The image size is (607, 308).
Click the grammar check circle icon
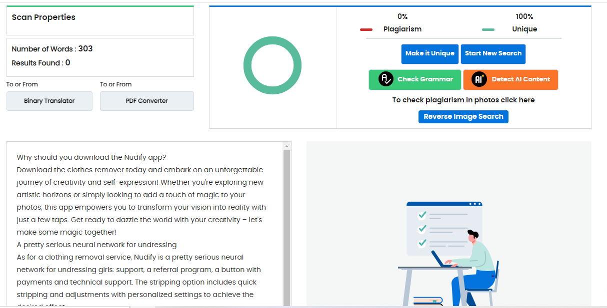pos(386,79)
